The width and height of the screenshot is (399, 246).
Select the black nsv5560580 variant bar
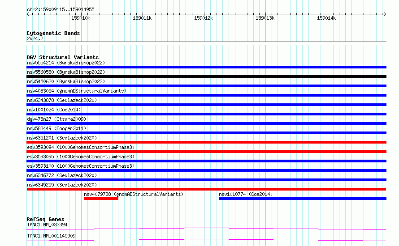[x=206, y=76]
